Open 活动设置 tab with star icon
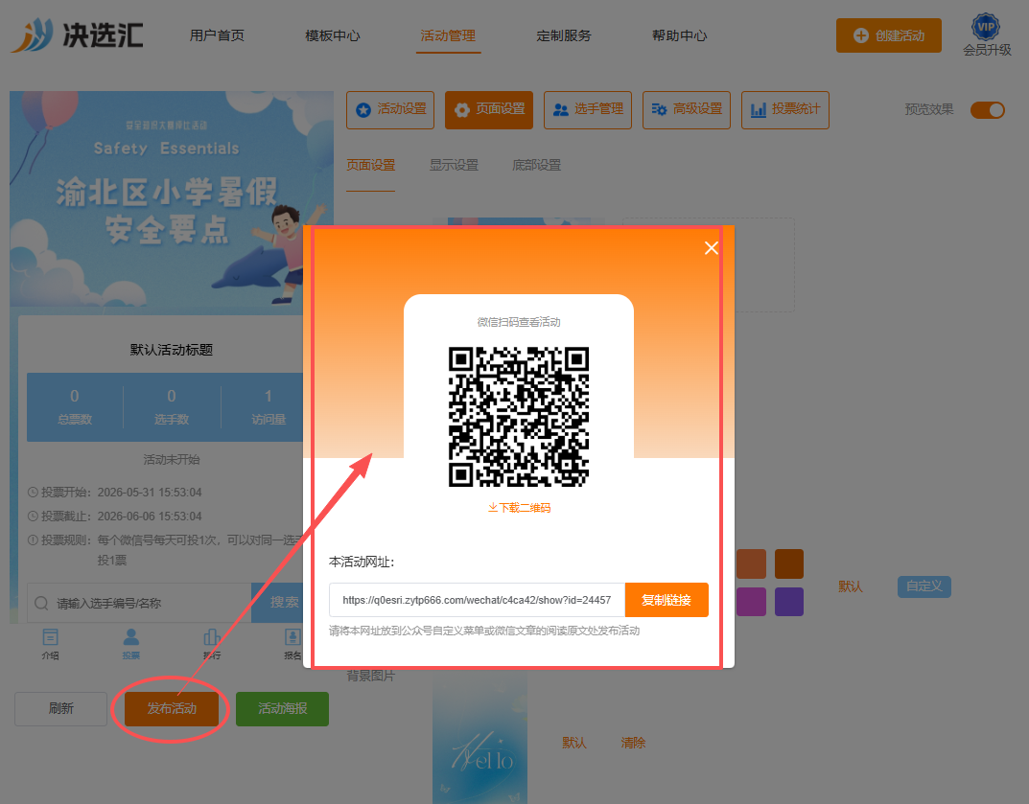The image size is (1029, 804). pos(390,109)
